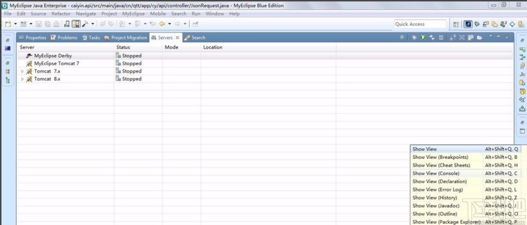The height and width of the screenshot is (225, 527).
Task: Click the Open Perspective icon
Action: [456, 24]
